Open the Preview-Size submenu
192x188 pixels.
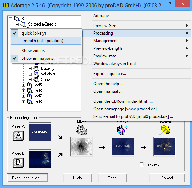(136, 26)
